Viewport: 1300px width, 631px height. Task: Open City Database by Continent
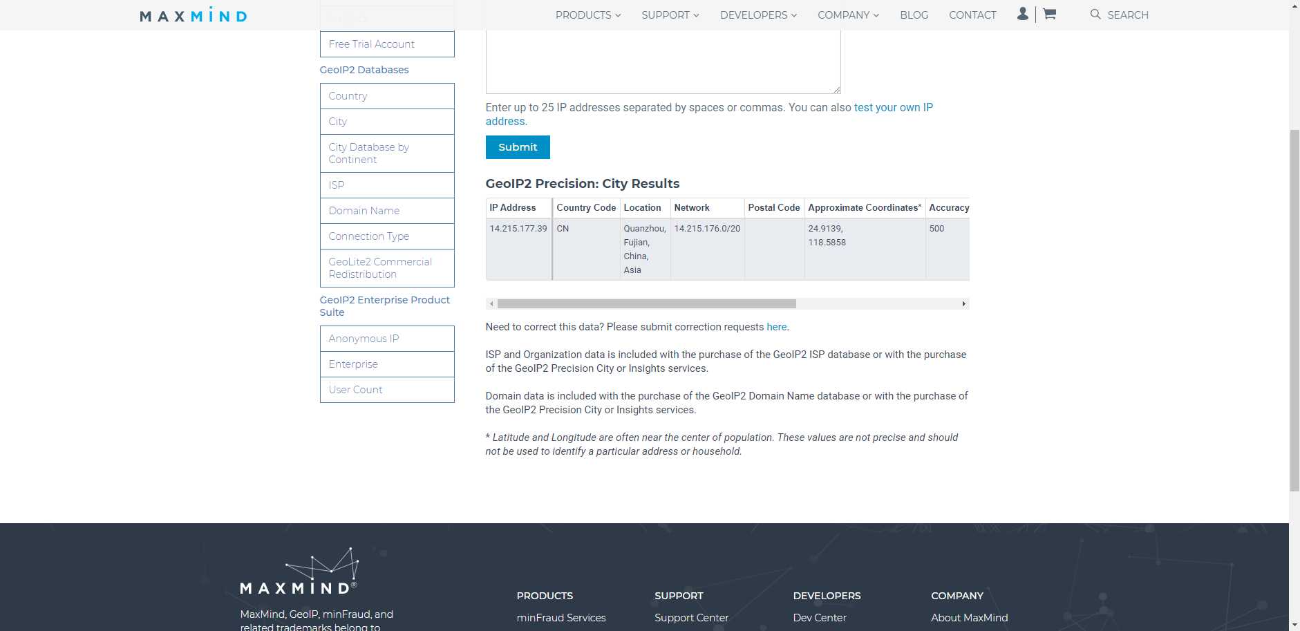tap(387, 153)
